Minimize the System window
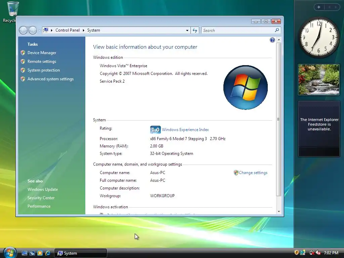This screenshot has height=258, width=344. click(256, 21)
